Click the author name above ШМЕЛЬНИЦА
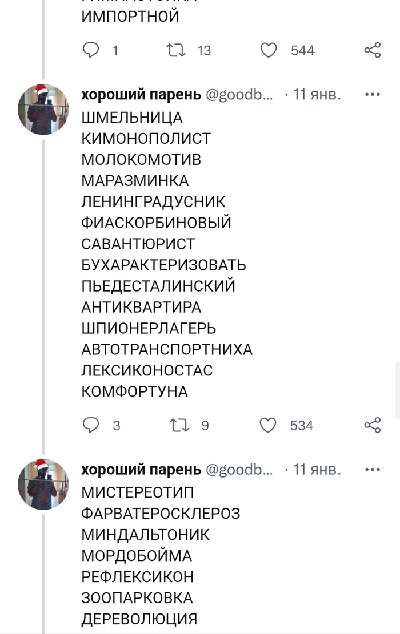 [141, 95]
